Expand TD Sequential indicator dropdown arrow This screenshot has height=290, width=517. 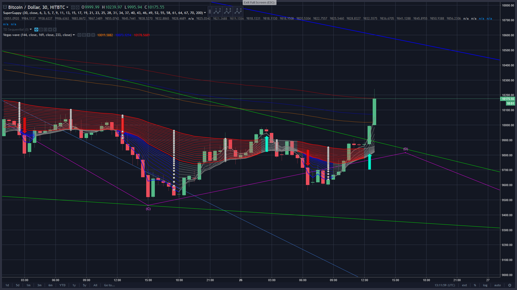coord(31,30)
